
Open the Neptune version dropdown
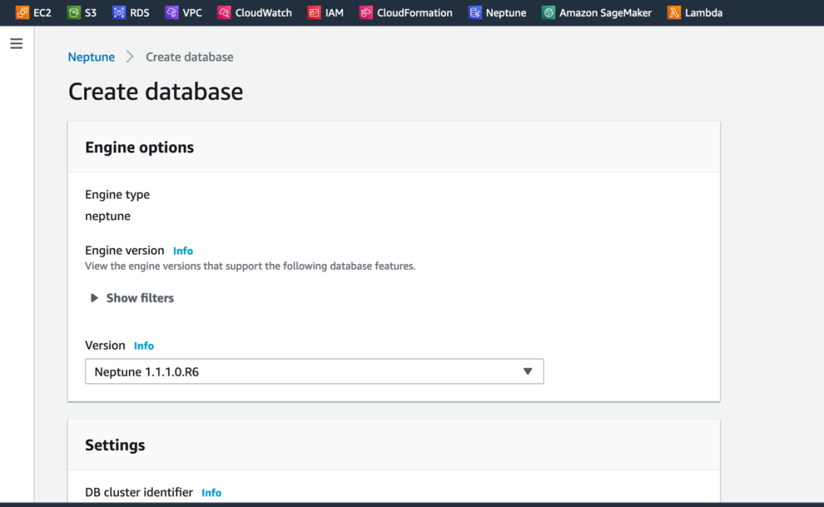point(314,372)
